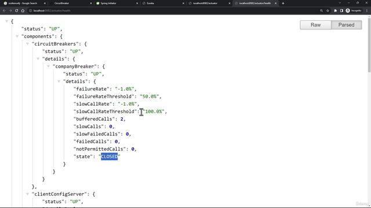View site information icon in address bar

pos(31,10)
